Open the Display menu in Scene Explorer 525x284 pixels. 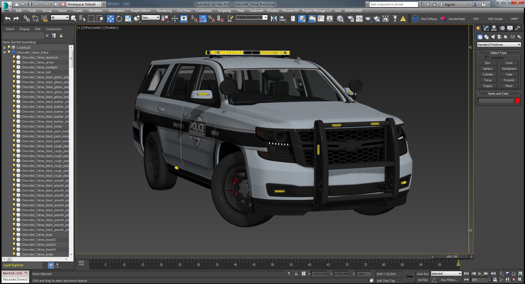[24, 29]
